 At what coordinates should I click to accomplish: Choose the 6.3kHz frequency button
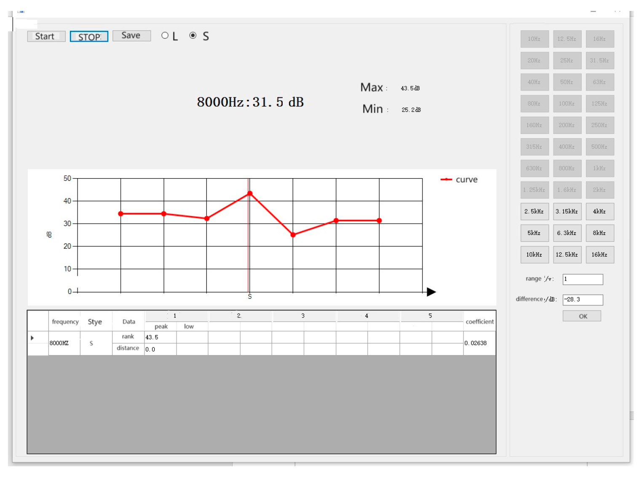[x=567, y=233]
